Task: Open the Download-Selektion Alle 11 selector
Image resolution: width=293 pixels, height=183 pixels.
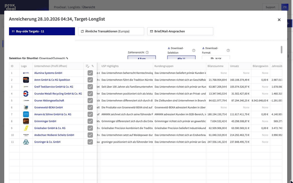Action: tap(181, 58)
